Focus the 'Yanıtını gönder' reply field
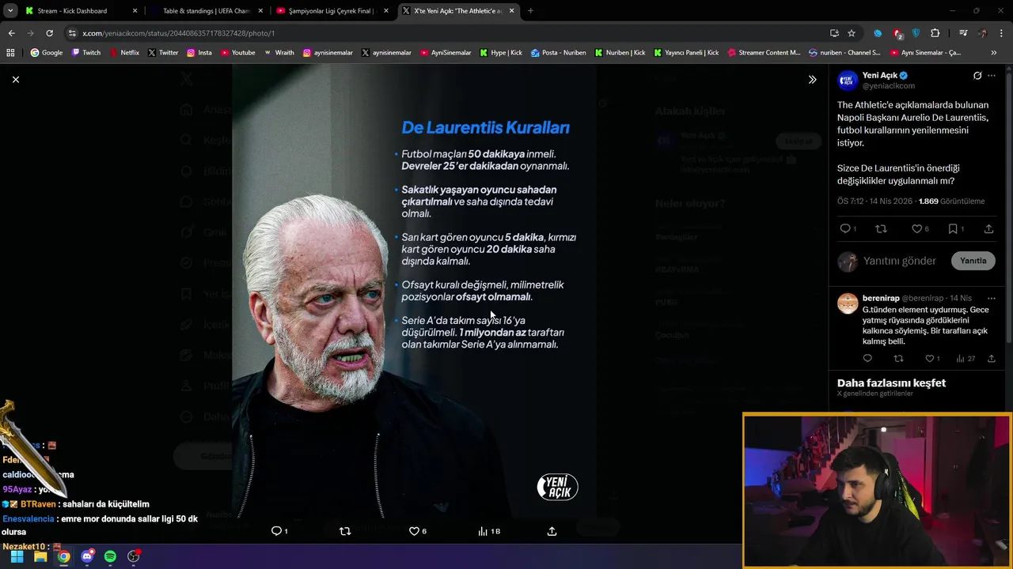1013x569 pixels. pos(900,261)
